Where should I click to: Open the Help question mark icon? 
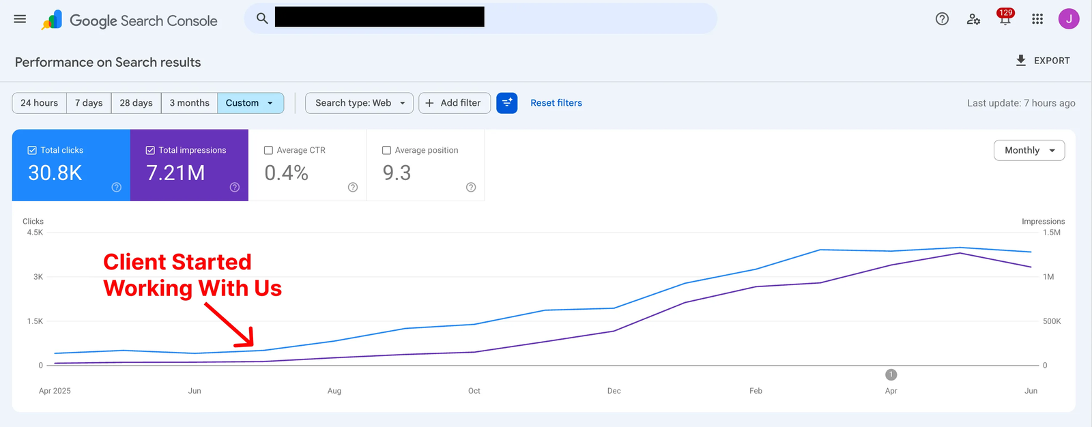click(942, 19)
